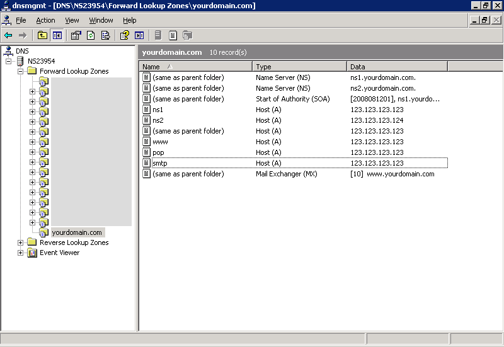This screenshot has width=504, height=347.
Task: Click the notepad new record toolbar icon
Action: pos(173,35)
